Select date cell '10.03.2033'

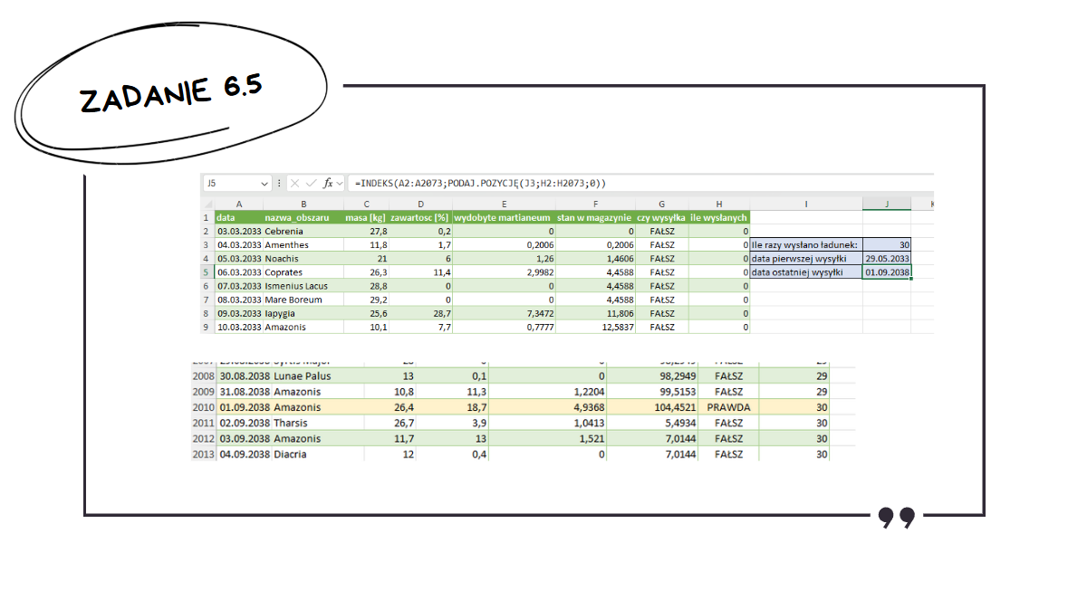point(239,328)
